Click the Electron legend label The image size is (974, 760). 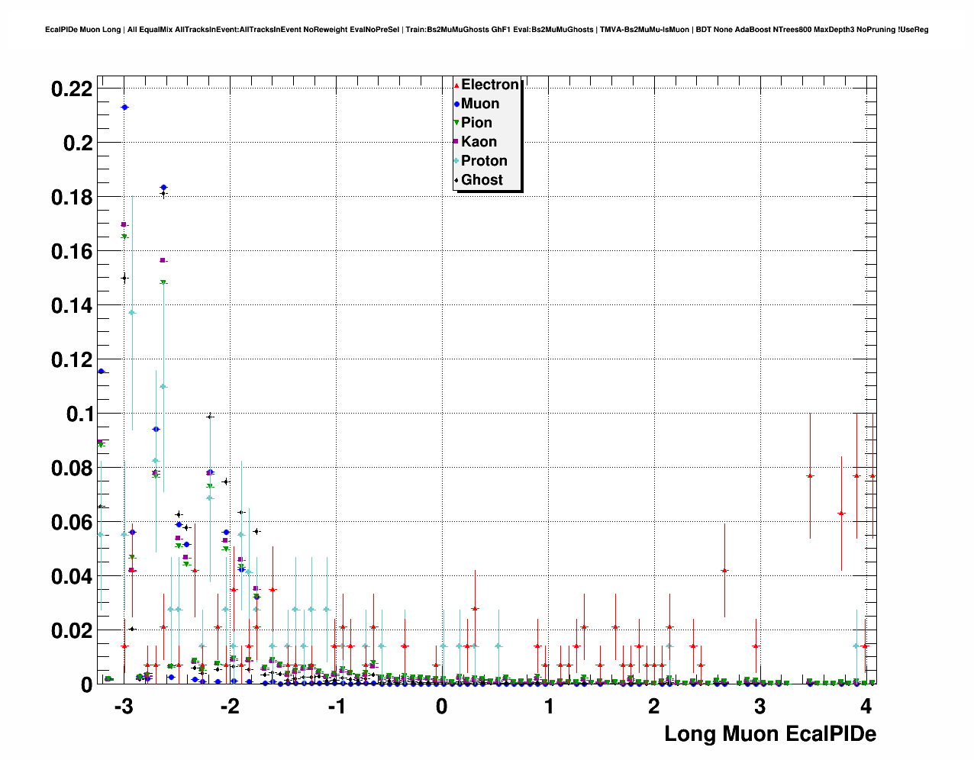click(490, 85)
